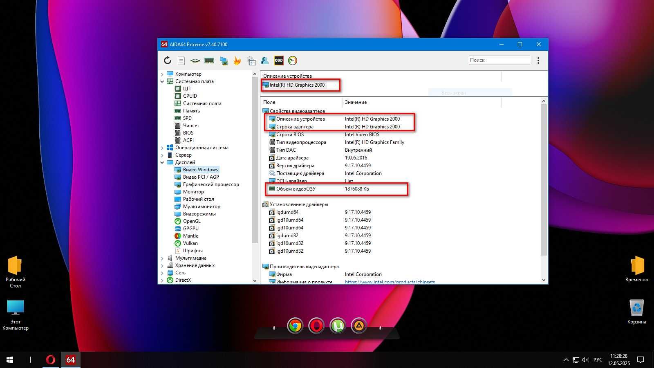The width and height of the screenshot is (654, 368).
Task: Select the Рабочий стол tree item
Action: (x=198, y=199)
